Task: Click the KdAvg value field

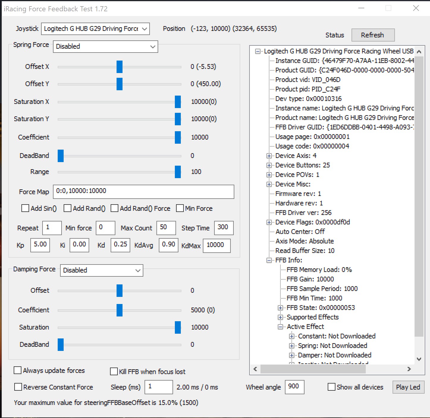Action: coord(169,245)
